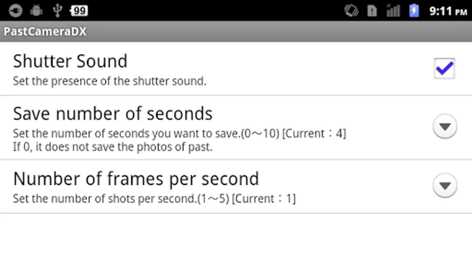
Task: Tap the signal strength bars icon
Action: [393, 11]
